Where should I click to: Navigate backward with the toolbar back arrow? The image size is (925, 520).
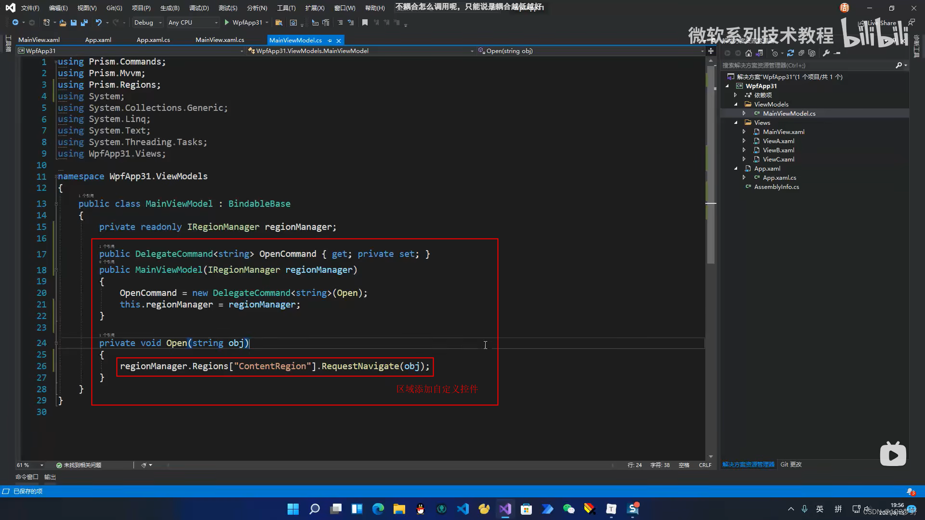click(15, 23)
